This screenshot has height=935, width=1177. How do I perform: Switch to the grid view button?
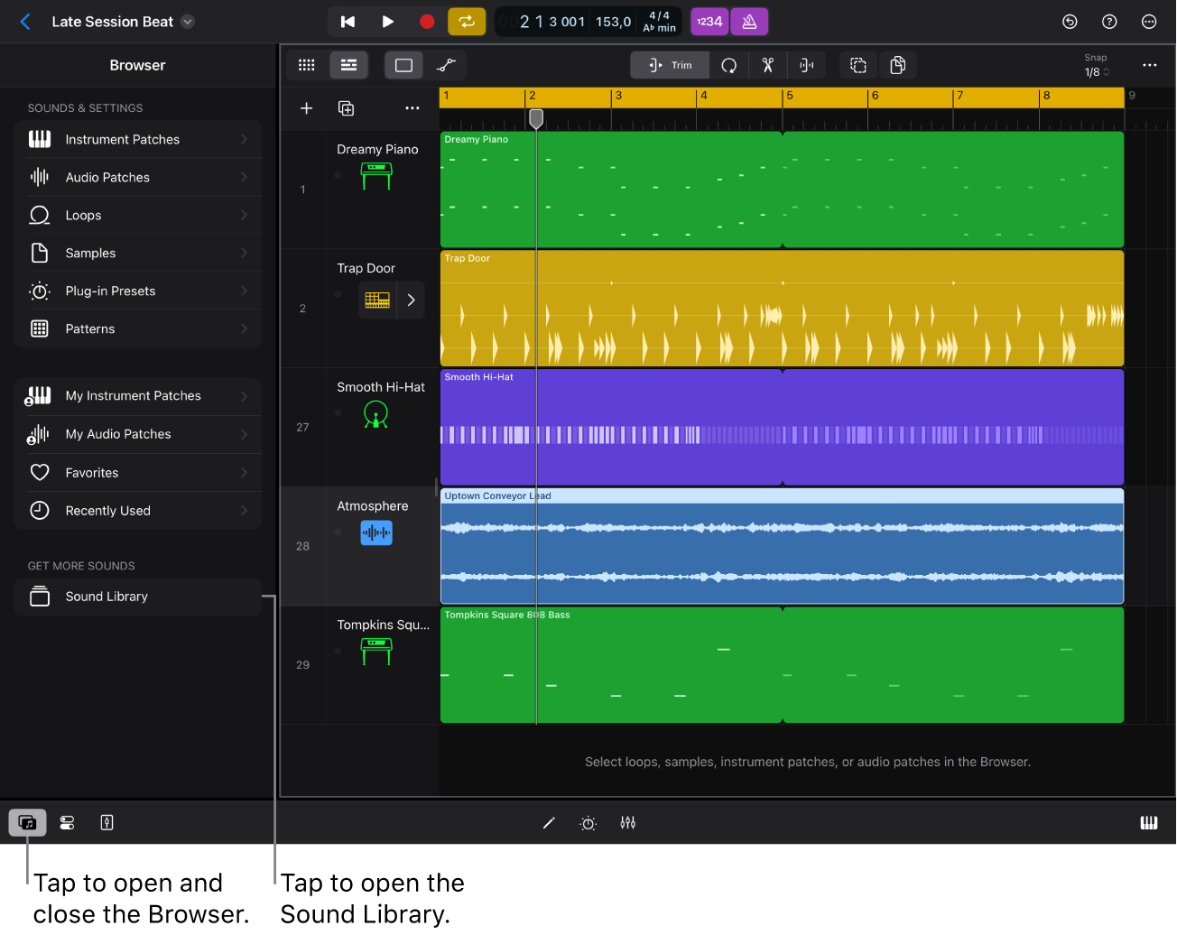pos(307,65)
